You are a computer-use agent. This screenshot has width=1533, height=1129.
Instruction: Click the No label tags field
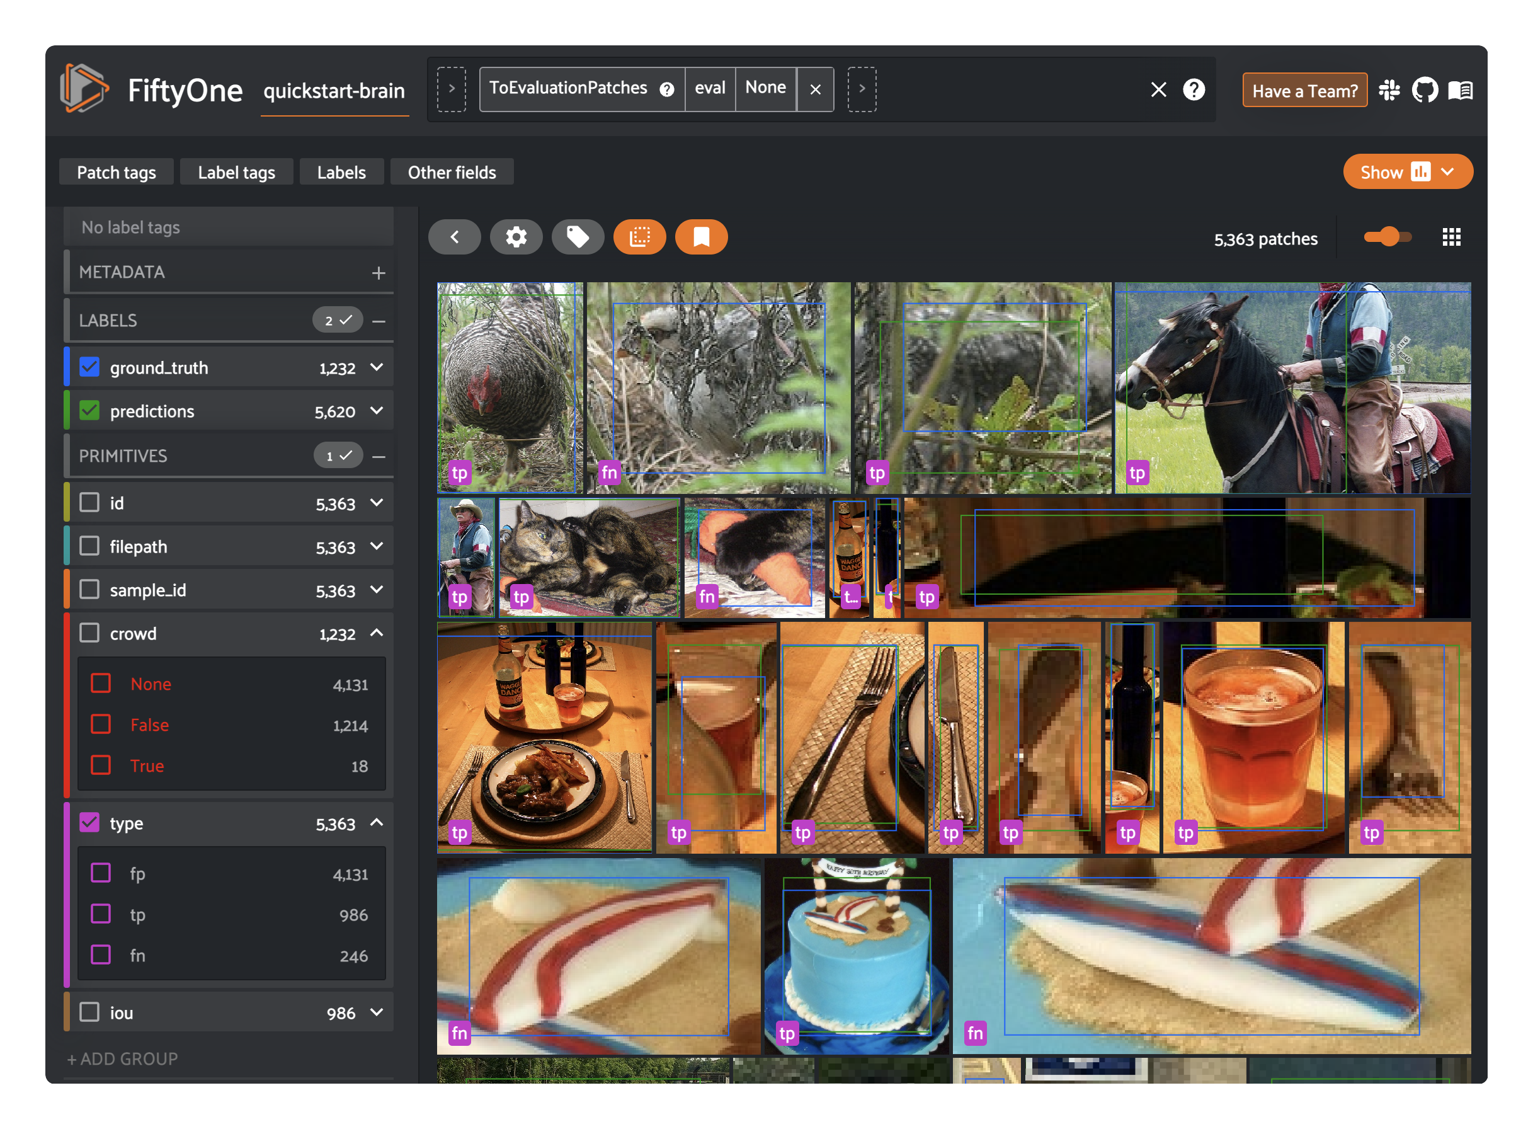point(229,227)
